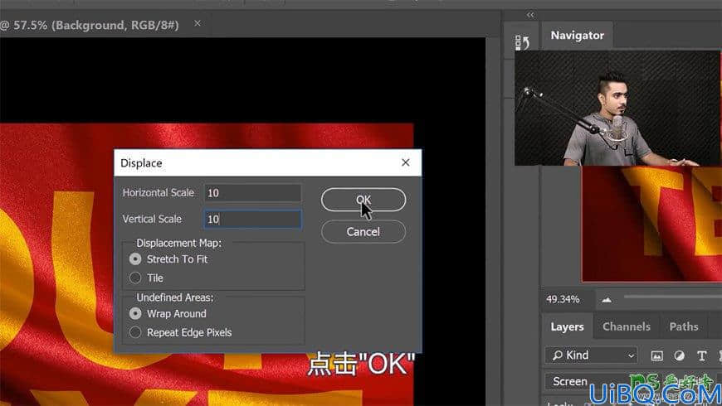Click the Navigator flag preview thumbnail
Screen dimensions: 722x406
click(x=652, y=224)
